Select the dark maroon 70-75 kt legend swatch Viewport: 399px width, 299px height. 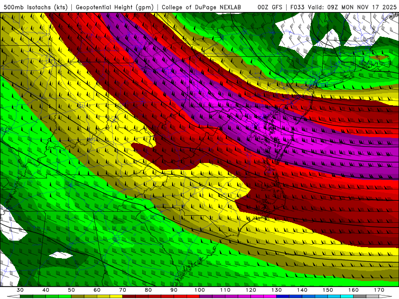[129, 297]
